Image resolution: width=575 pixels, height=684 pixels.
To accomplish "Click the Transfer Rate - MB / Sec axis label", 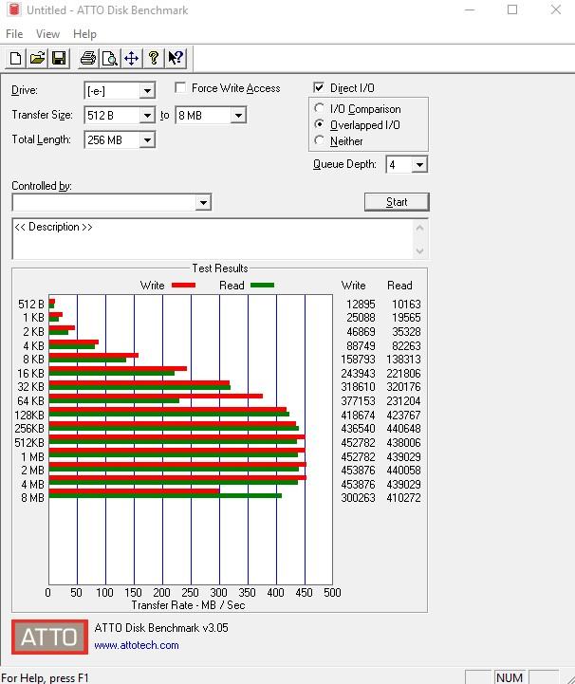I will pos(188,605).
